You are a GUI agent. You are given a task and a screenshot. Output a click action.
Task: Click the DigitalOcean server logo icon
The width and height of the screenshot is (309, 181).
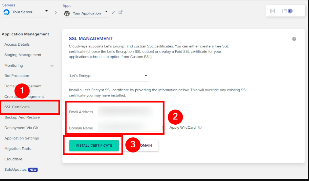click(6, 12)
